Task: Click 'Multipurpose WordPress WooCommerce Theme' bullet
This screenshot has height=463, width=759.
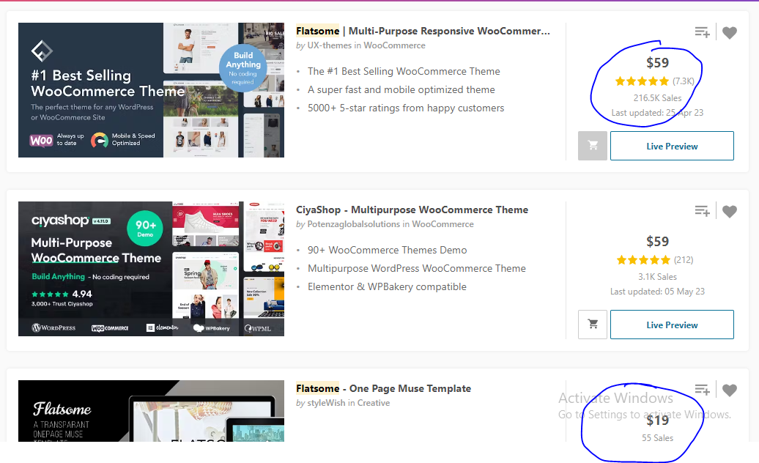Action: point(417,269)
